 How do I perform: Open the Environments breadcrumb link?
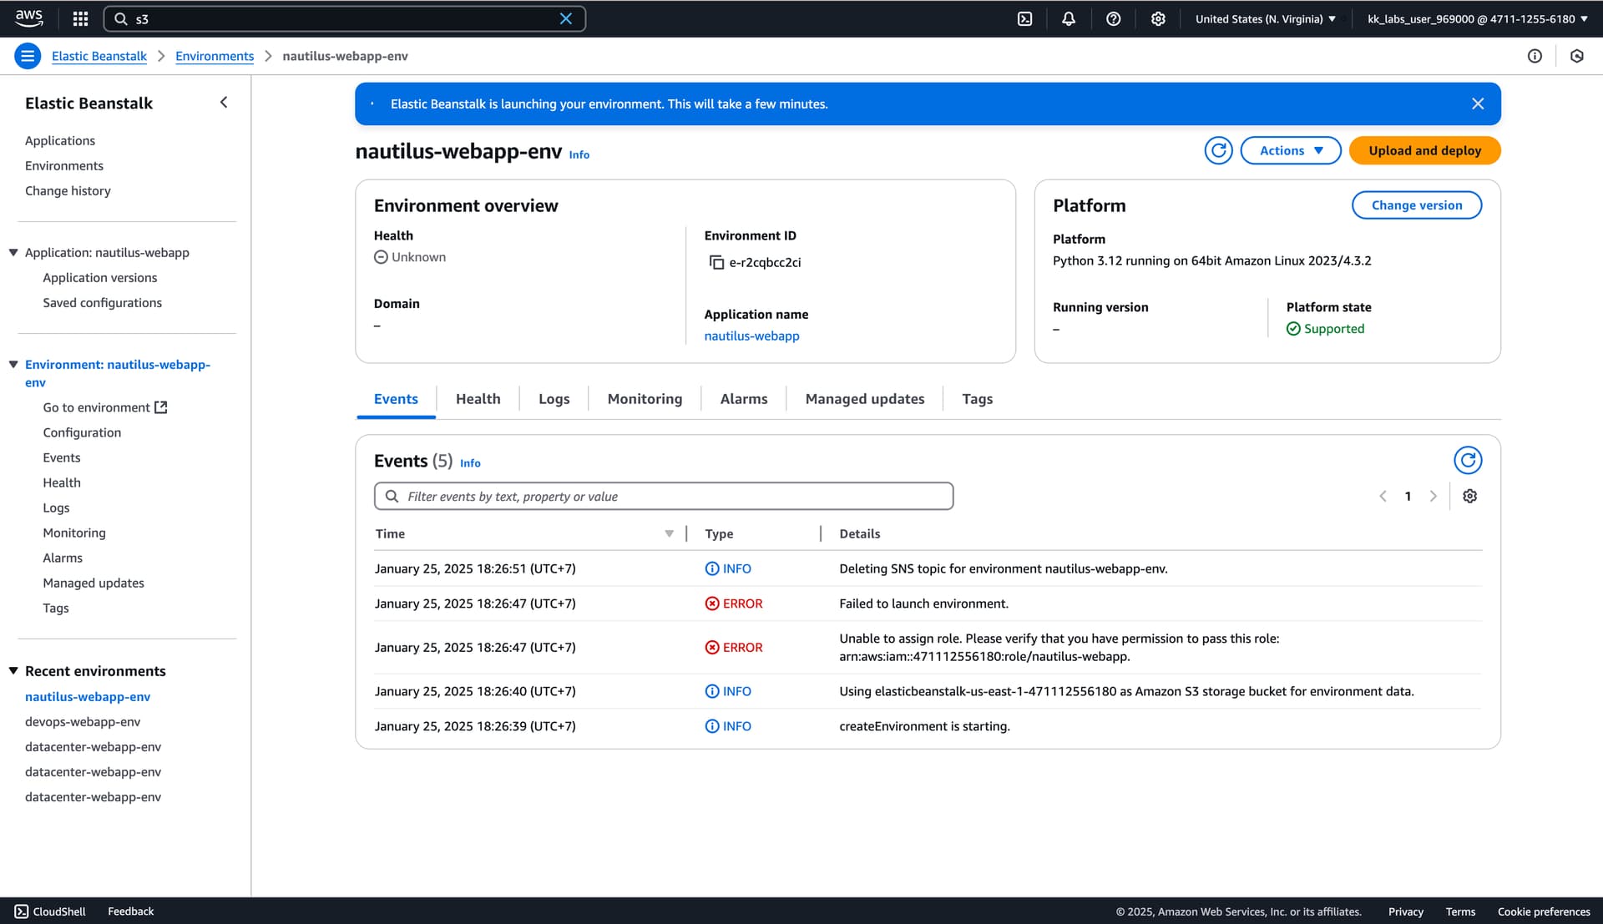pyautogui.click(x=215, y=56)
